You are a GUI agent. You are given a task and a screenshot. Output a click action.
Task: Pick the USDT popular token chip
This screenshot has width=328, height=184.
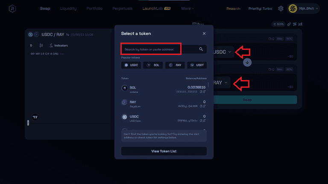(197, 65)
